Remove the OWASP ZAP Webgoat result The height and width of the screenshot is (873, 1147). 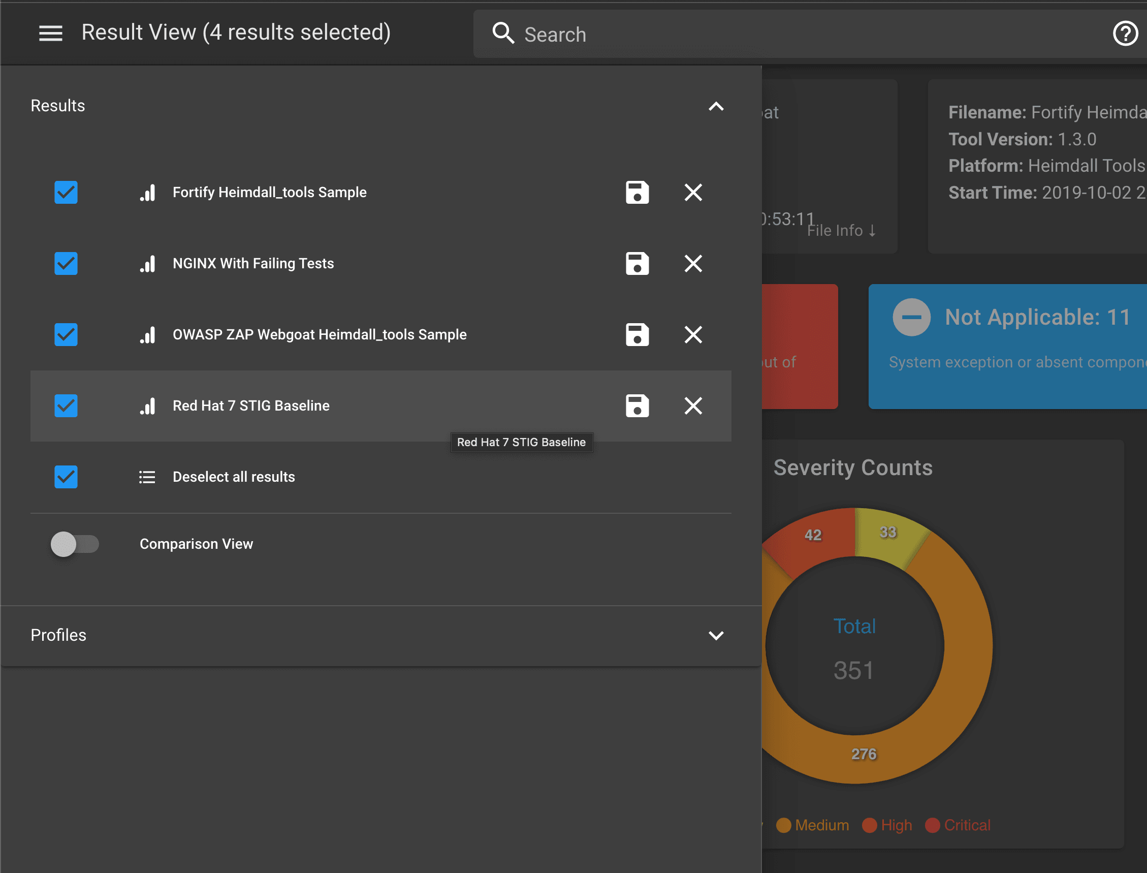click(693, 335)
